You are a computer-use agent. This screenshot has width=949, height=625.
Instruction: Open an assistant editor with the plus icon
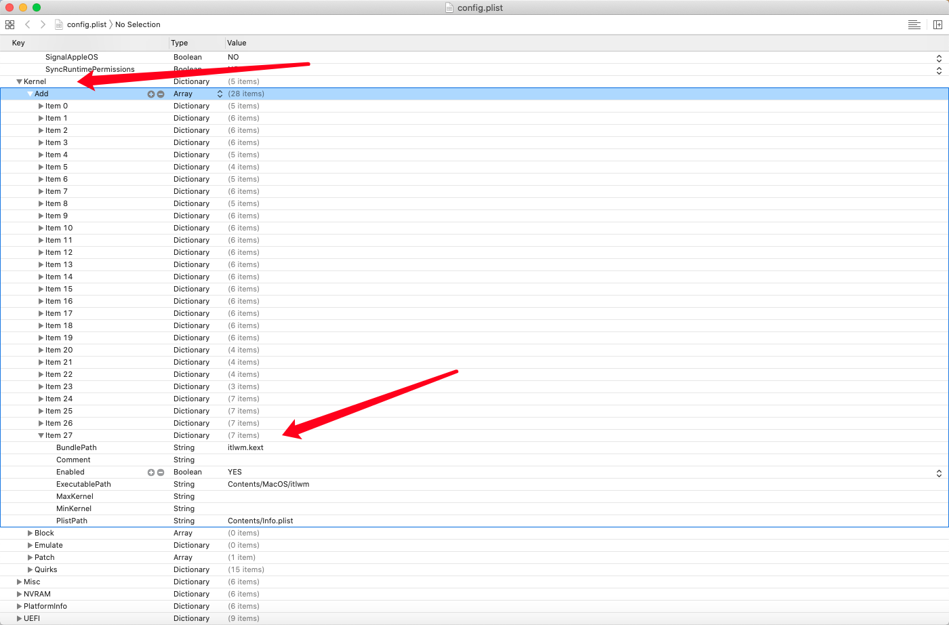pos(939,24)
